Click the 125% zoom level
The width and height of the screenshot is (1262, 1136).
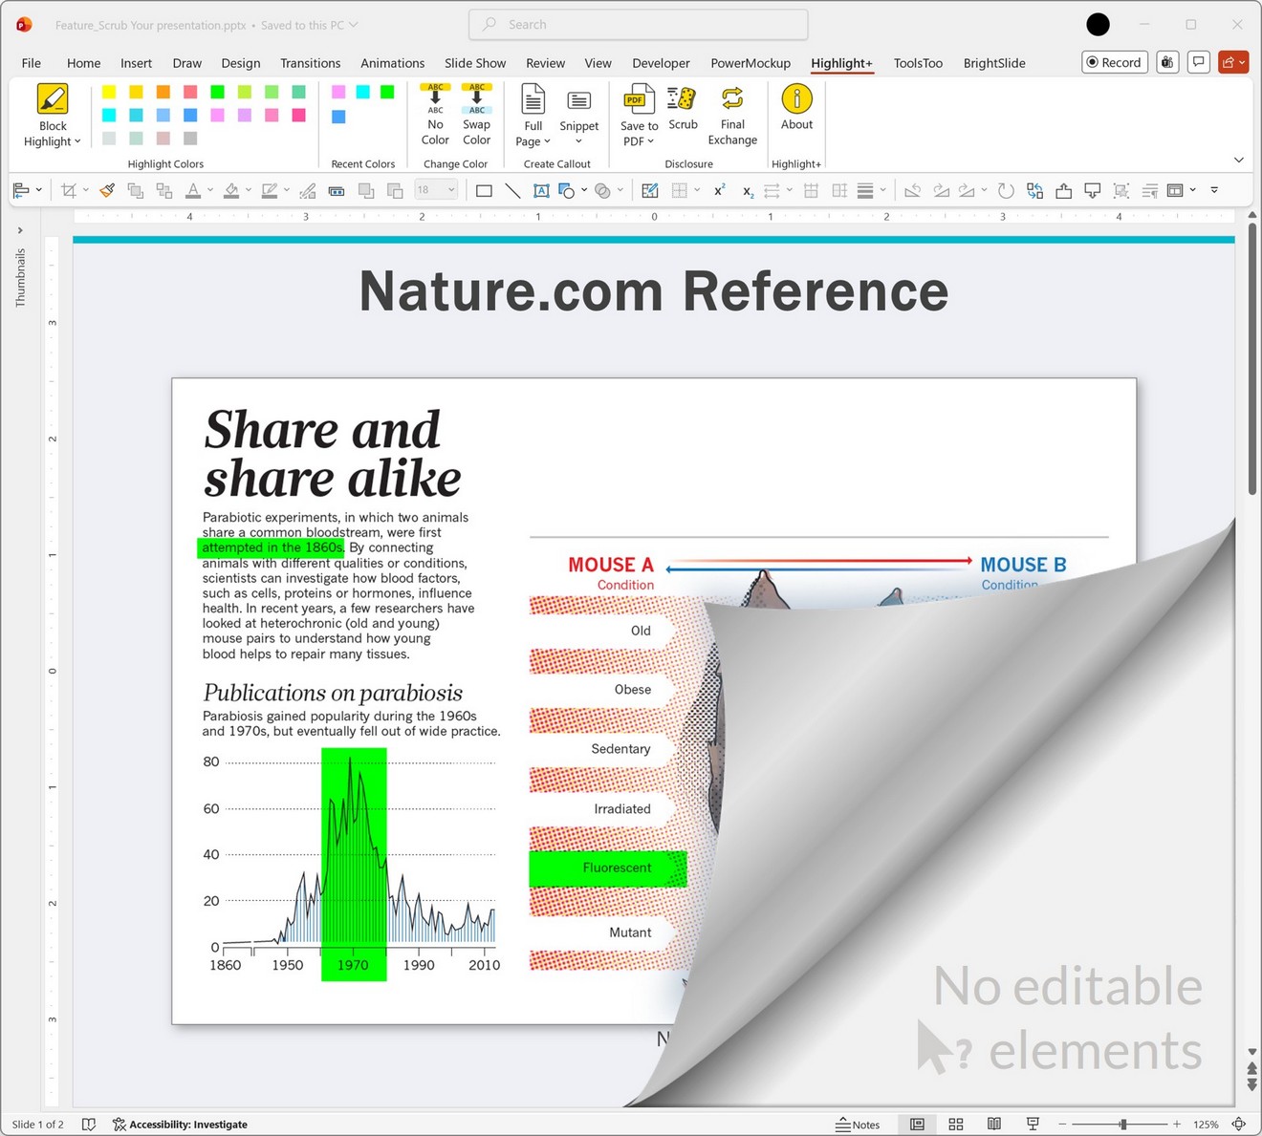(x=1206, y=1125)
